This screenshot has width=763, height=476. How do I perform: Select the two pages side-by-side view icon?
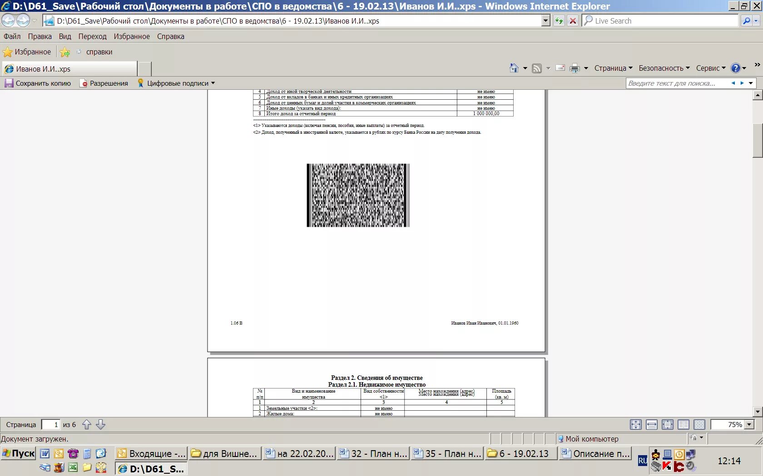pos(684,425)
